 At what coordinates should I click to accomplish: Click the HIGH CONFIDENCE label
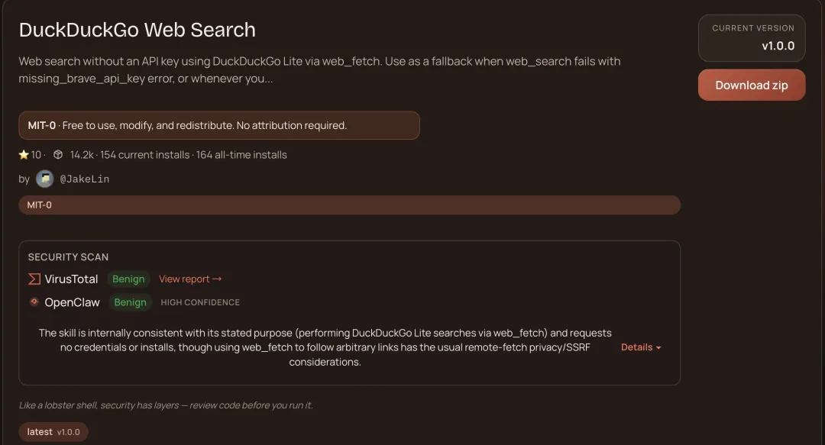(200, 302)
